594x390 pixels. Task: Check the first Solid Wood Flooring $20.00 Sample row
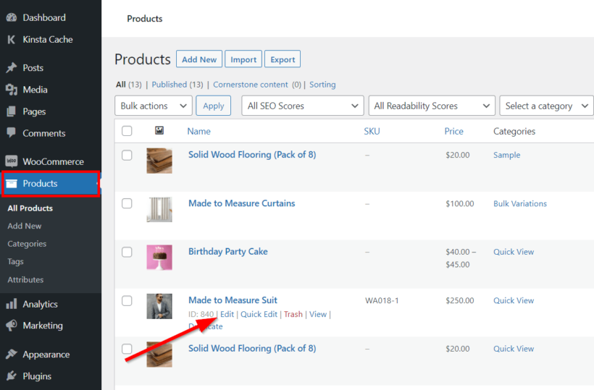pos(127,155)
